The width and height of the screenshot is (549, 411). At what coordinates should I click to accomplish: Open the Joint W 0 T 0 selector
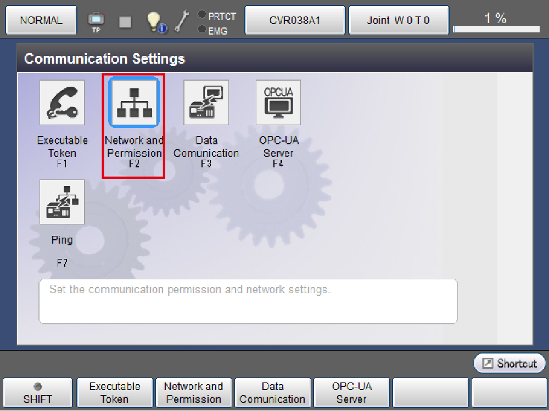(x=399, y=21)
